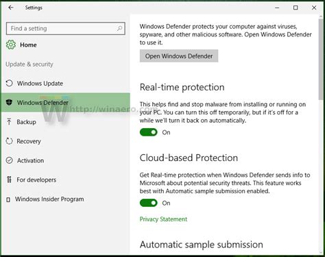
Task: Open the Recovery settings page
Action: (66, 141)
